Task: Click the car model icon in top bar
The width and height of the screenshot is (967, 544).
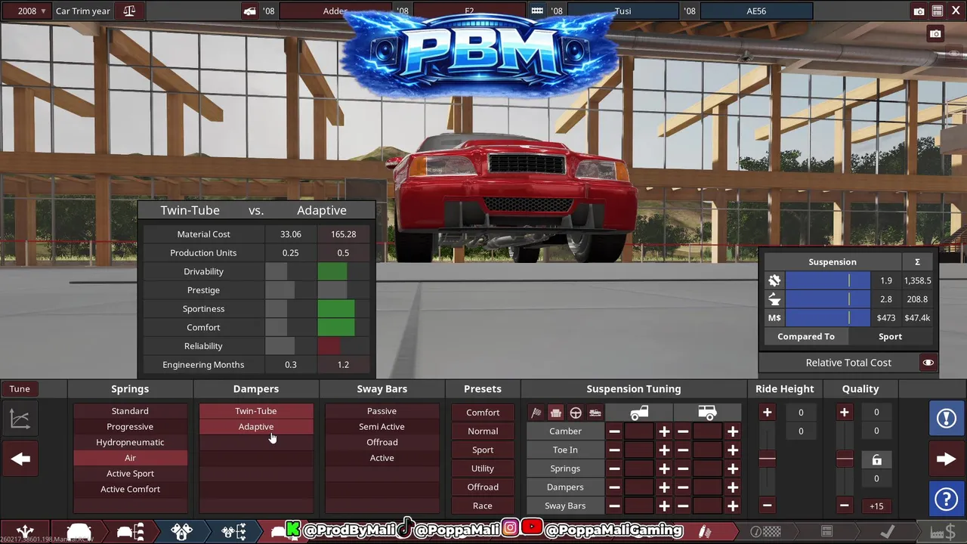Action: tap(249, 11)
